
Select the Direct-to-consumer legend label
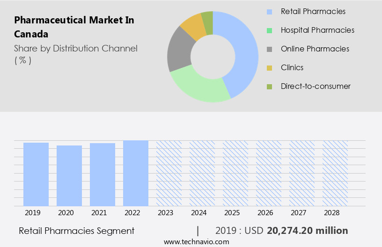click(x=316, y=86)
